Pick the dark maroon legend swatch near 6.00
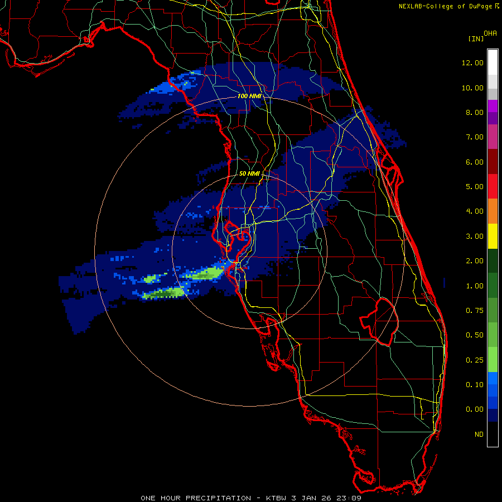502x502 pixels. tap(493, 162)
